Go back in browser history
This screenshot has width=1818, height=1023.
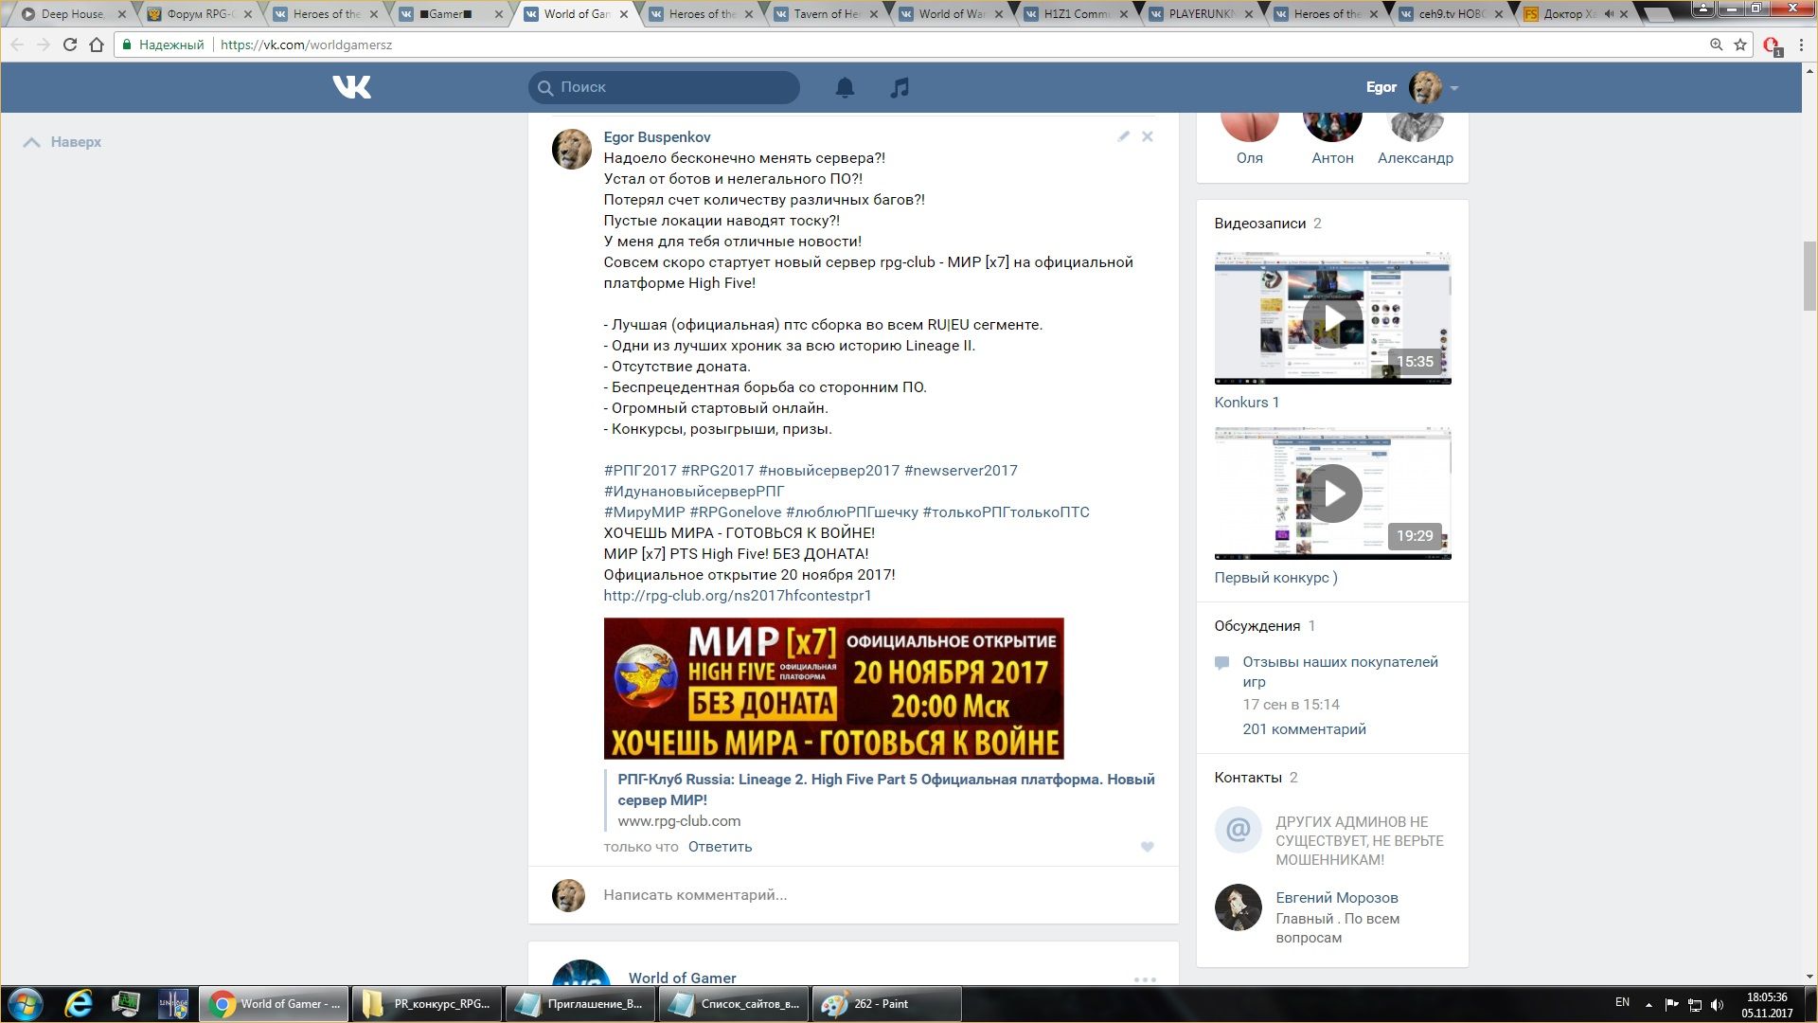pyautogui.click(x=17, y=45)
